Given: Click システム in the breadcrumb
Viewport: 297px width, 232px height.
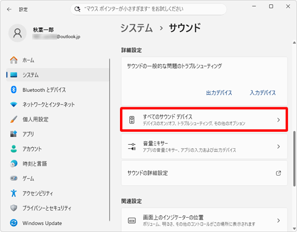Looking at the screenshot, I should coord(137,28).
